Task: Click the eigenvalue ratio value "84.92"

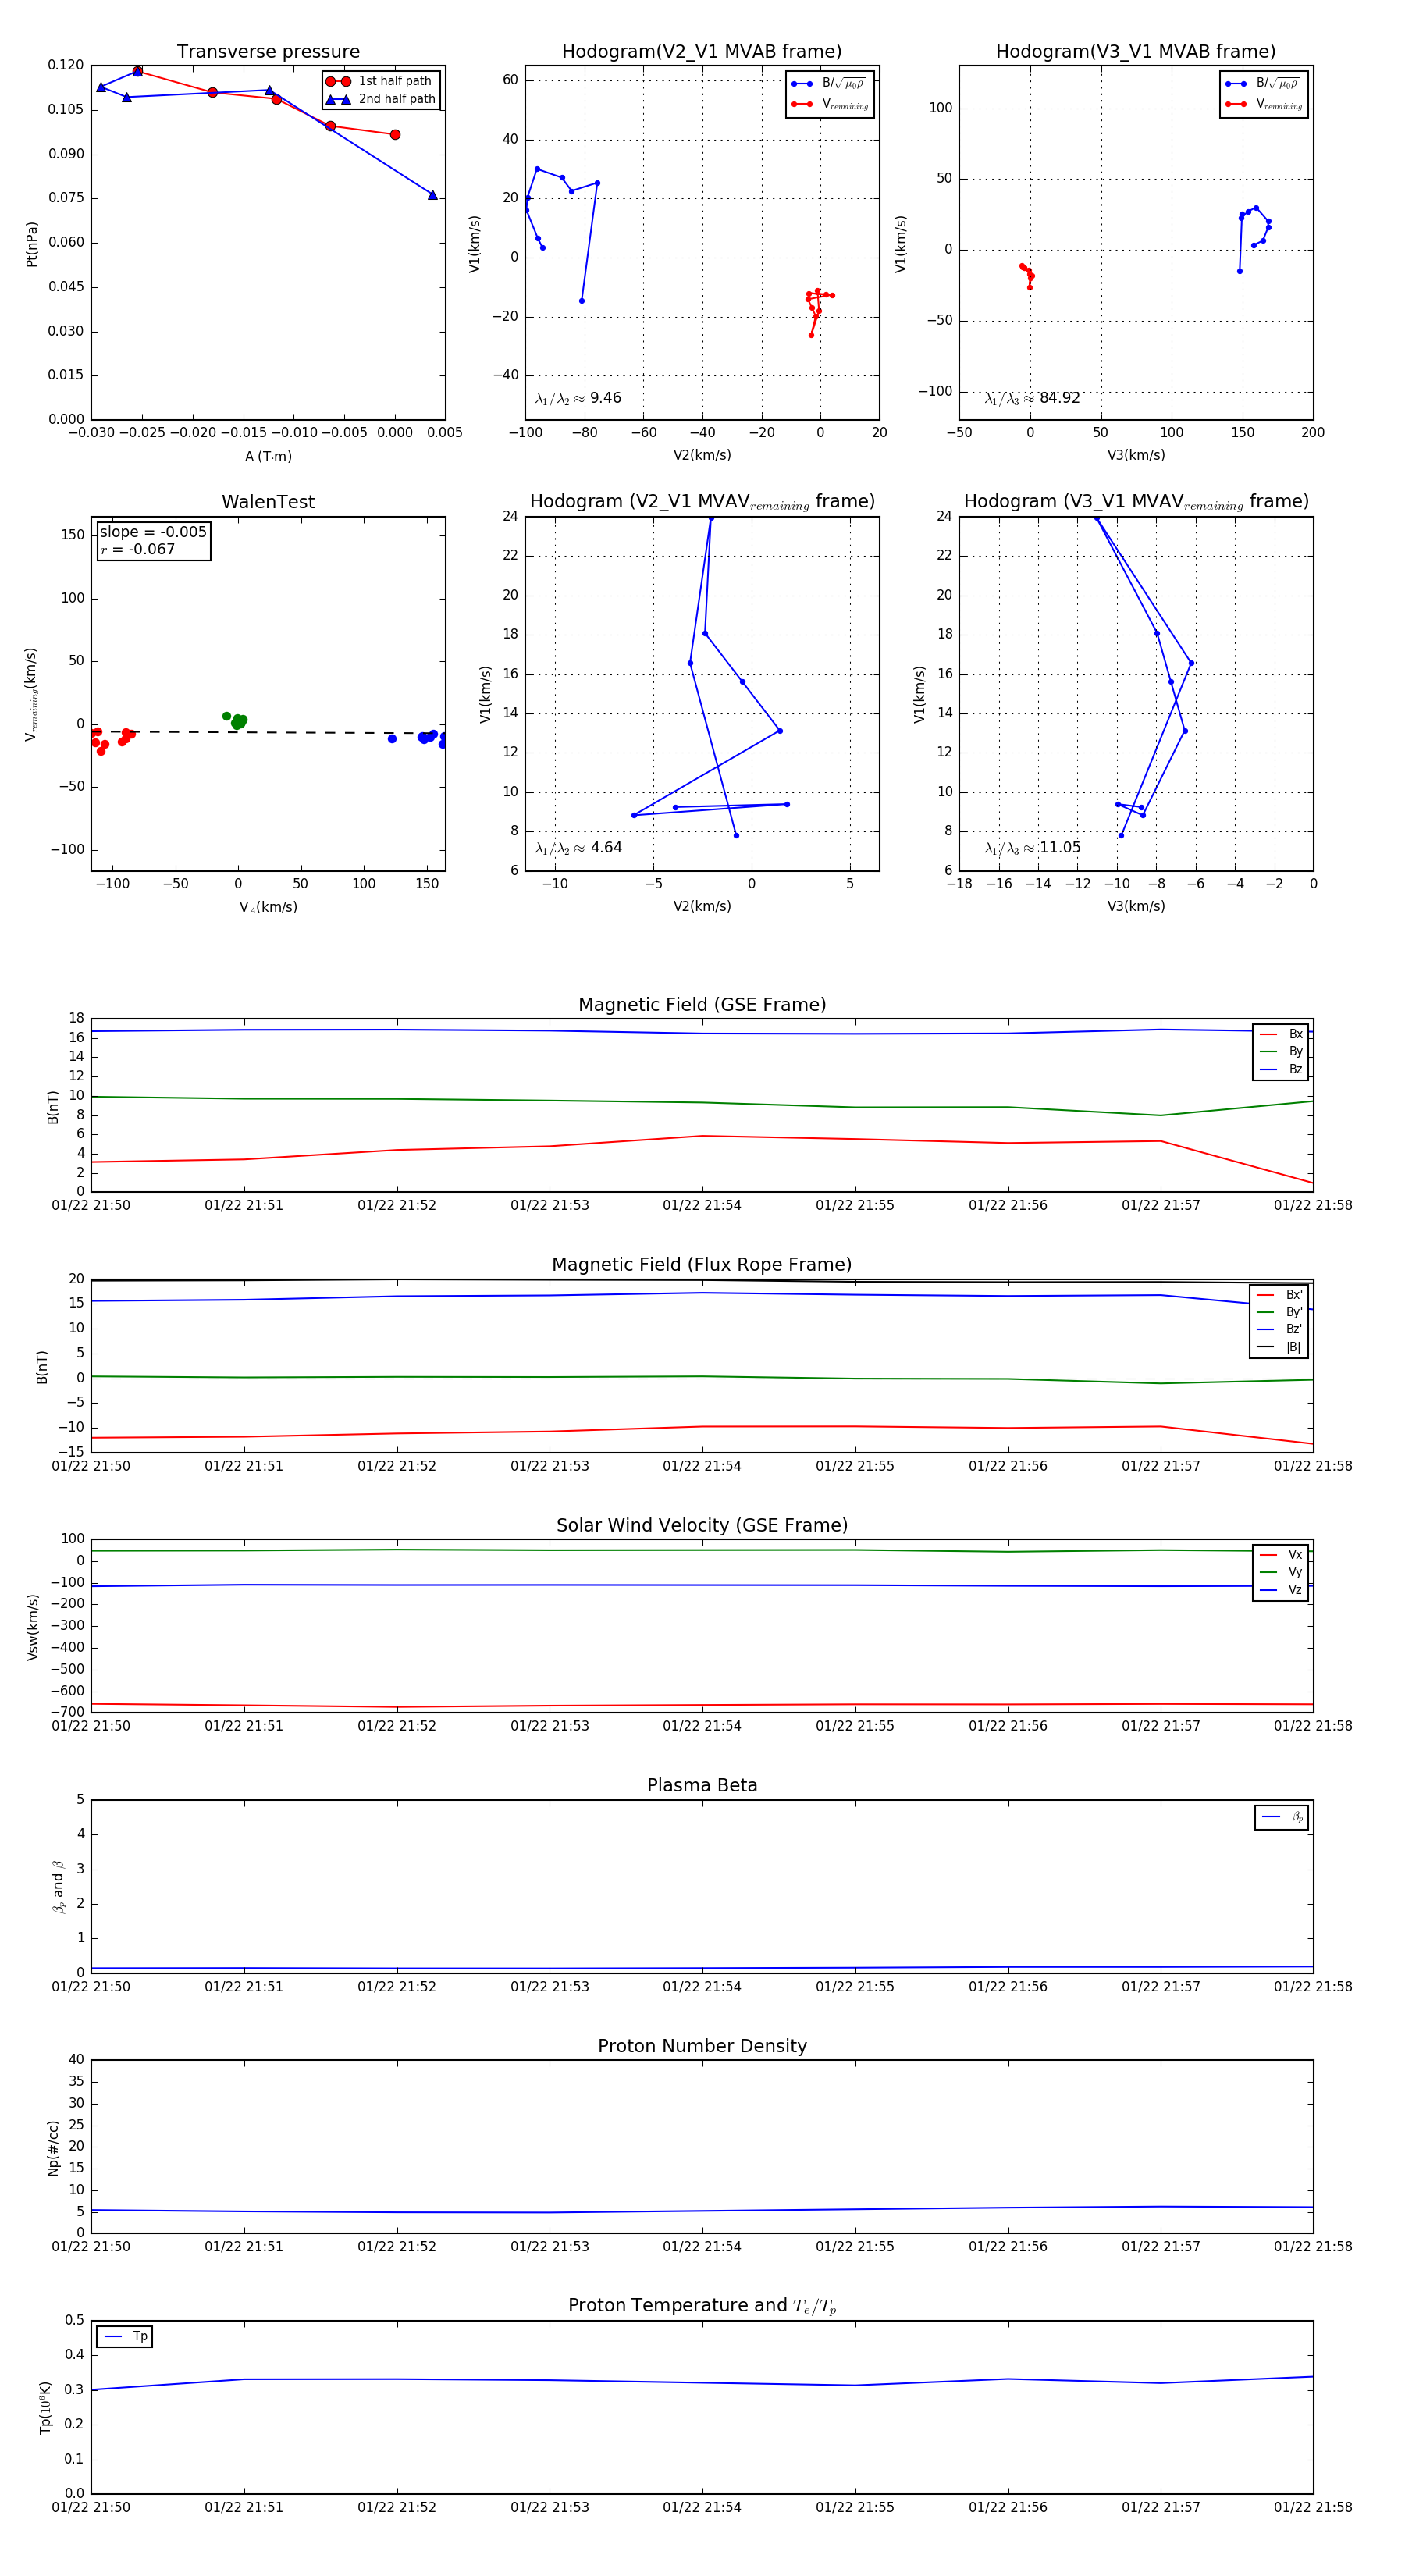Action: coord(1060,398)
